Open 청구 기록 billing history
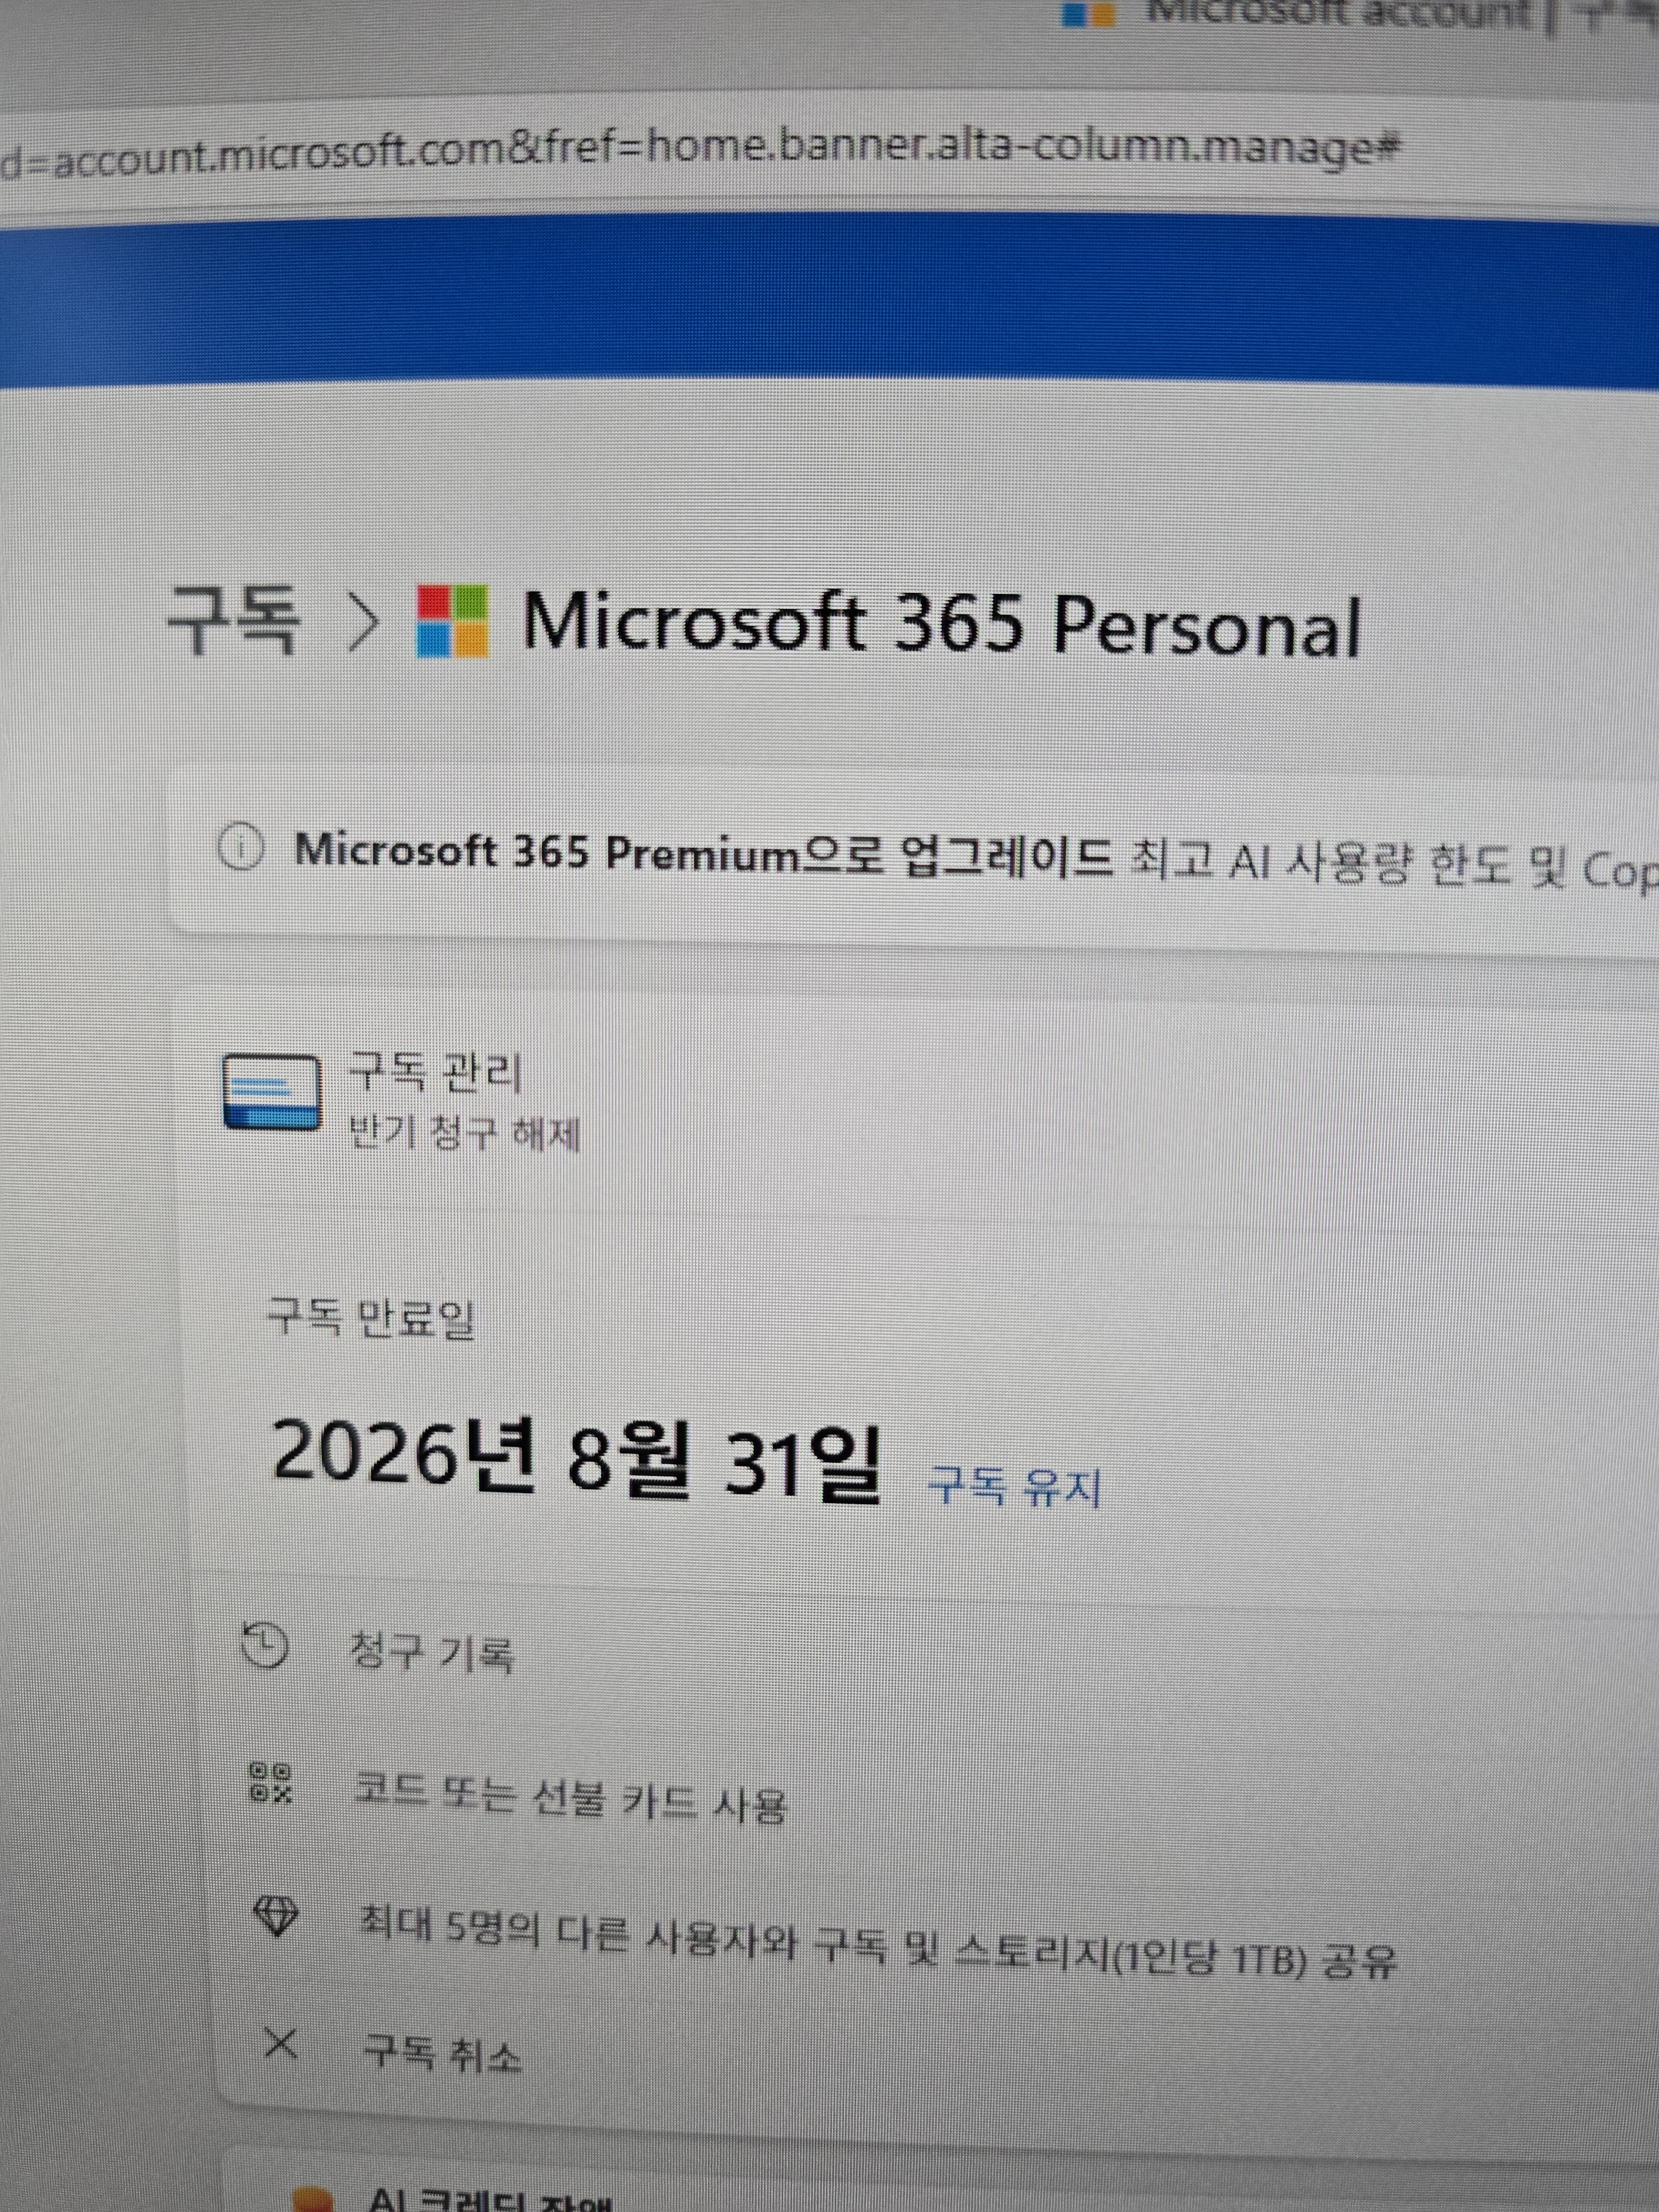The width and height of the screenshot is (1659, 2212). point(431,1652)
